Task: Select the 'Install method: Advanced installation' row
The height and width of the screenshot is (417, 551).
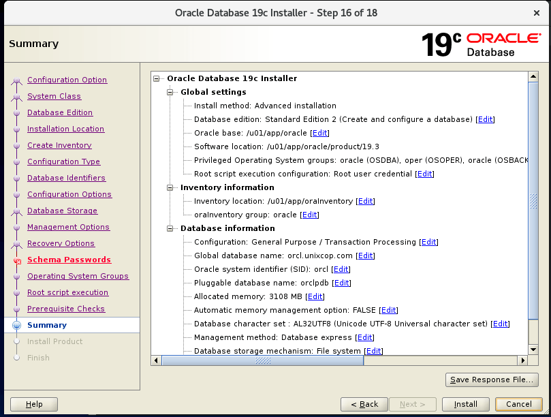Action: 265,106
